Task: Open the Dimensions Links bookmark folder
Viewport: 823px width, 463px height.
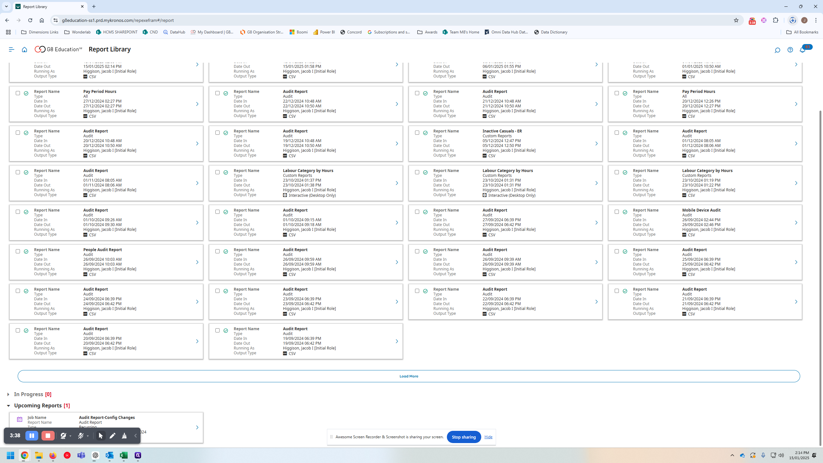Action: click(x=40, y=32)
